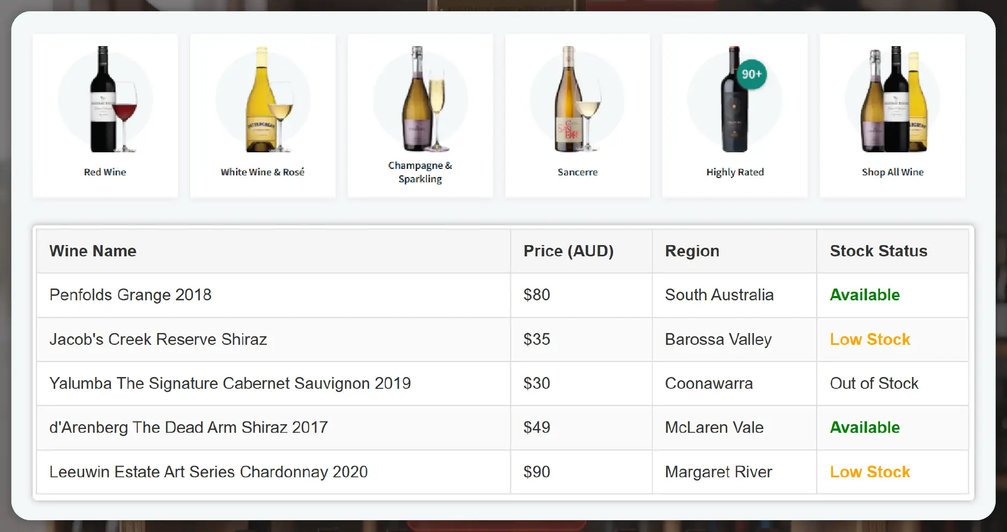The image size is (1007, 532).
Task: Open Jacob's Creek Reserve Shiraz entry
Action: [159, 339]
